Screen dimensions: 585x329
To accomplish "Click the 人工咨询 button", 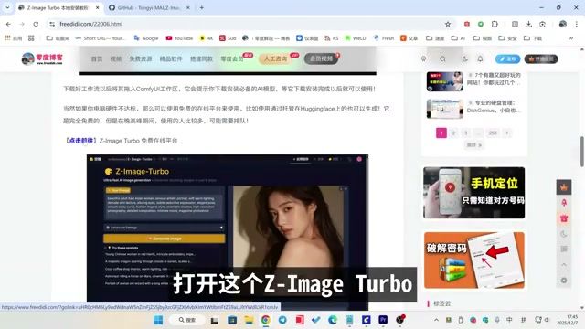I will [276, 58].
